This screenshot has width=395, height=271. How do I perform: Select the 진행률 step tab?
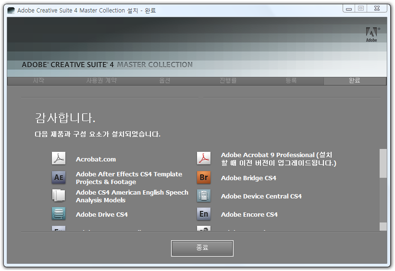click(x=228, y=81)
